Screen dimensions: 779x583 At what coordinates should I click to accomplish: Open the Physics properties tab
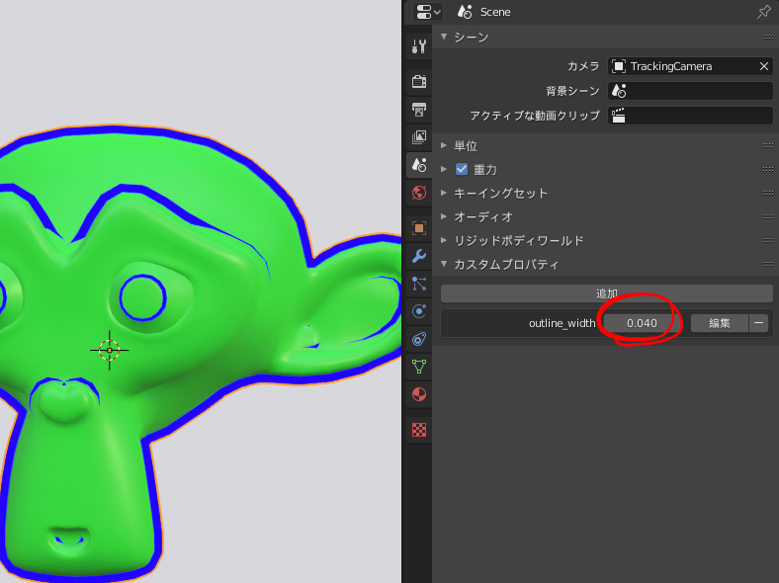click(419, 311)
